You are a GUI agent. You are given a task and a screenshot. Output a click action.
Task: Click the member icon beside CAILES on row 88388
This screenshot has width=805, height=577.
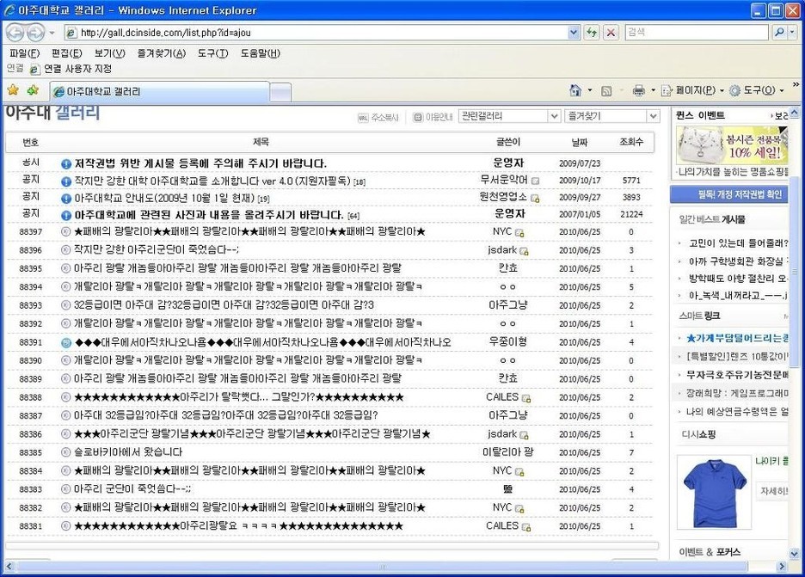click(526, 398)
